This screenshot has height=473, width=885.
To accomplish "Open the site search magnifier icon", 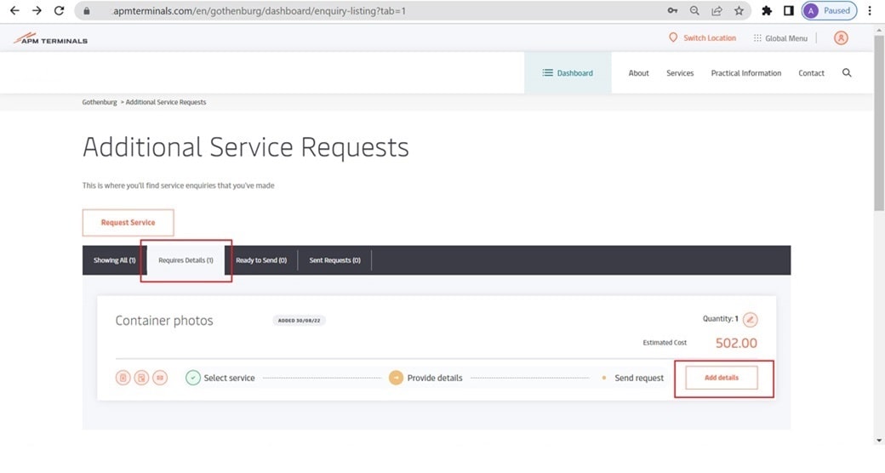I will (847, 73).
